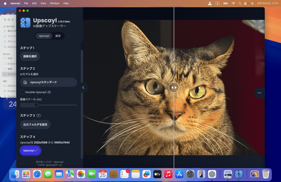The width and height of the screenshot is (281, 182).
Task: Click the user status icon in menu bar
Action: [x=210, y=3]
